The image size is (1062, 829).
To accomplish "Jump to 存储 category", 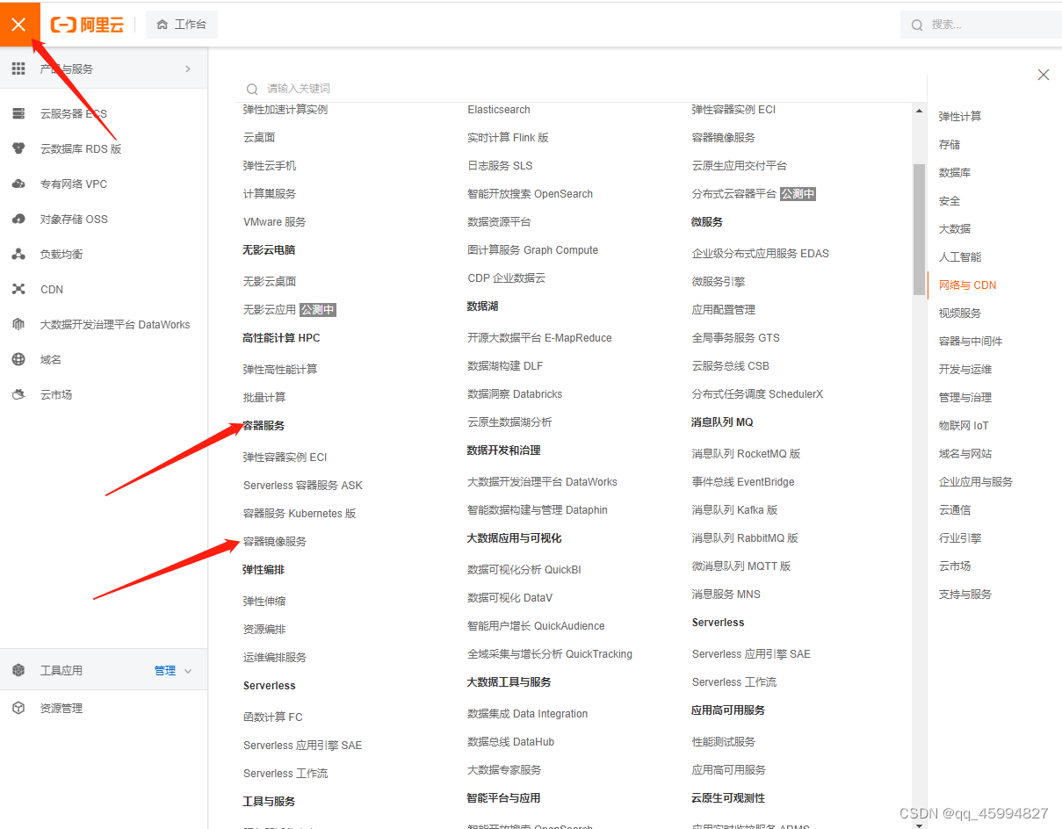I will click(950, 144).
